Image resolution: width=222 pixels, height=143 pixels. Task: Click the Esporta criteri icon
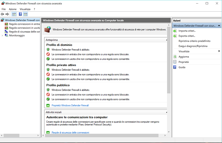[175, 36]
